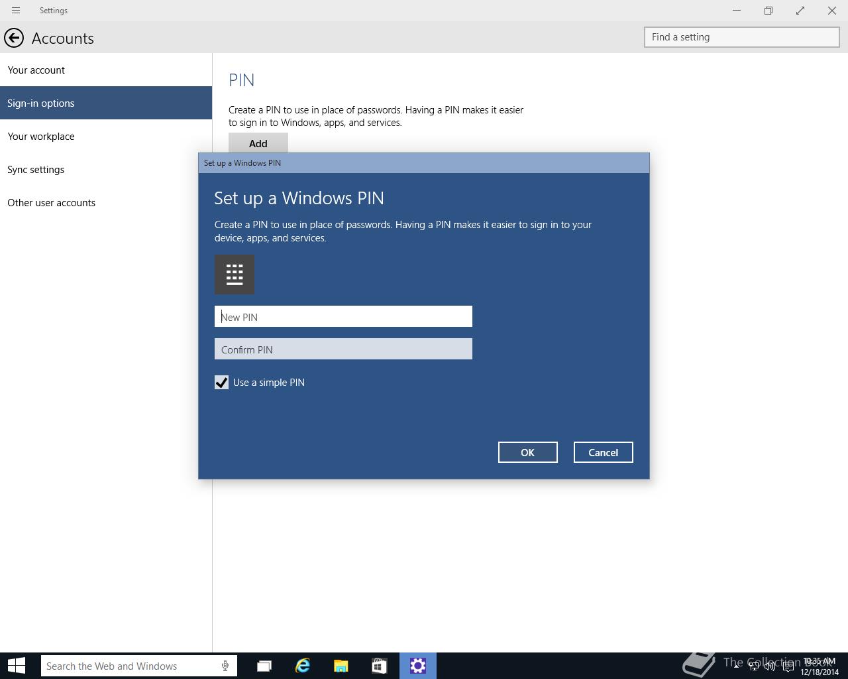Open Task View from the taskbar
Viewport: 848px width, 679px height.
click(x=264, y=666)
